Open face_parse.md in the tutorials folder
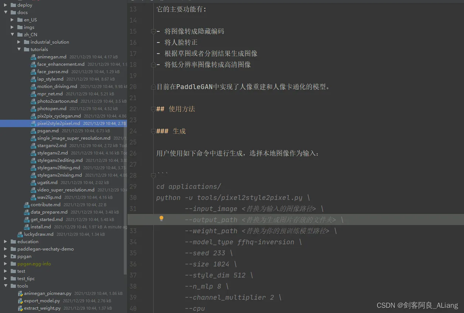Screen dimensions: 464x313 [52, 72]
